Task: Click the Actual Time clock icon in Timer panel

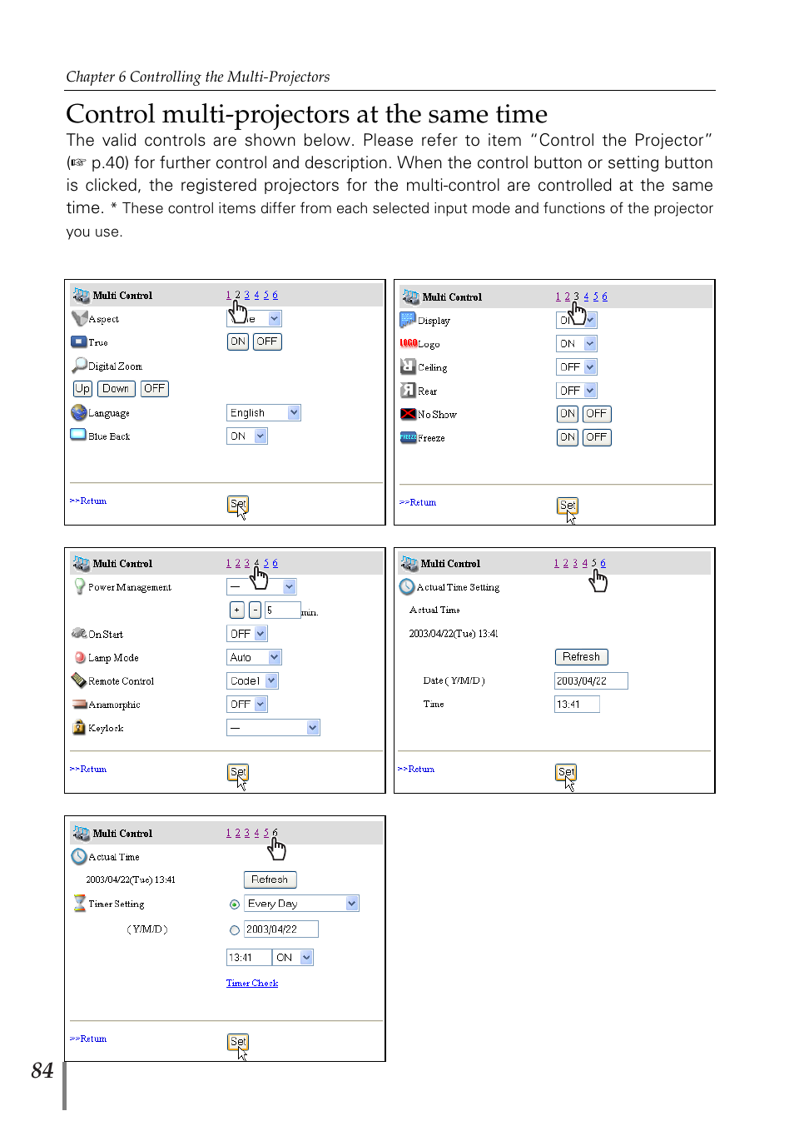Action: (x=79, y=856)
